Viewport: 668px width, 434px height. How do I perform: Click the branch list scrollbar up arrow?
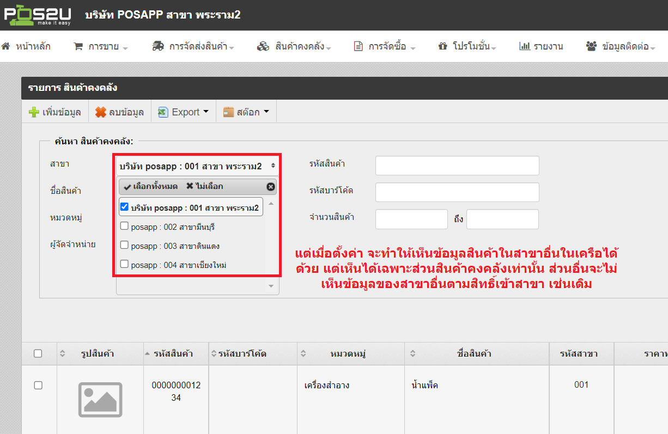point(271,204)
